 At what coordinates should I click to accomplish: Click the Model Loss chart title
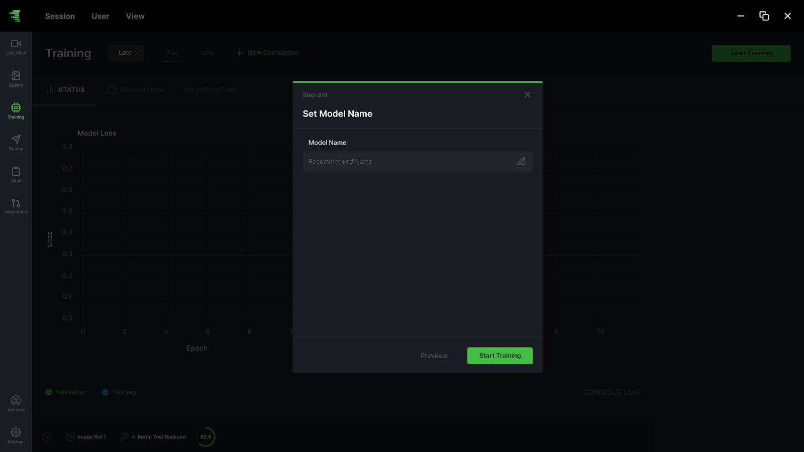96,133
